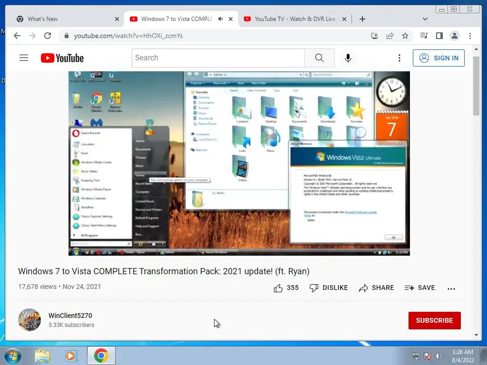This screenshot has width=487, height=365.
Task: Open volume speaker icon in tray
Action: 439,356
